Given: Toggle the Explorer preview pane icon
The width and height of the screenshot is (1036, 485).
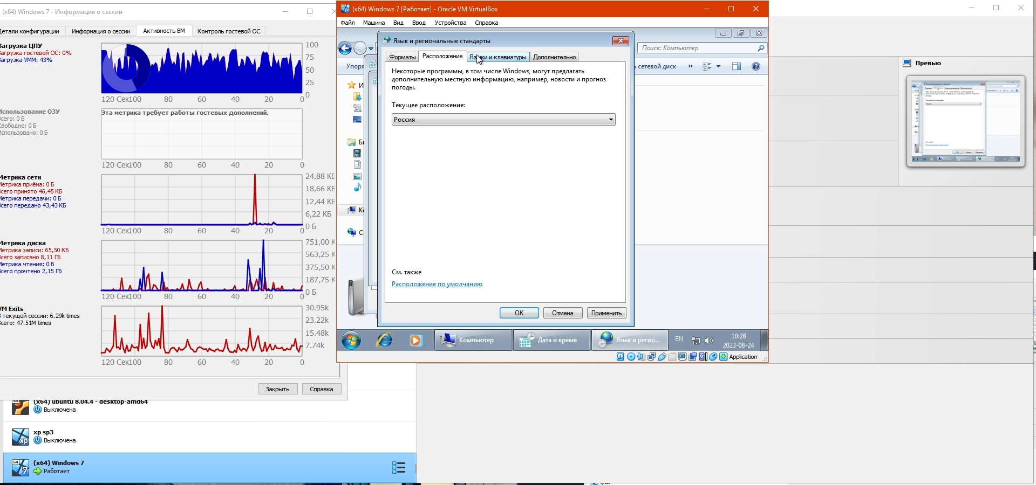Looking at the screenshot, I should [737, 66].
